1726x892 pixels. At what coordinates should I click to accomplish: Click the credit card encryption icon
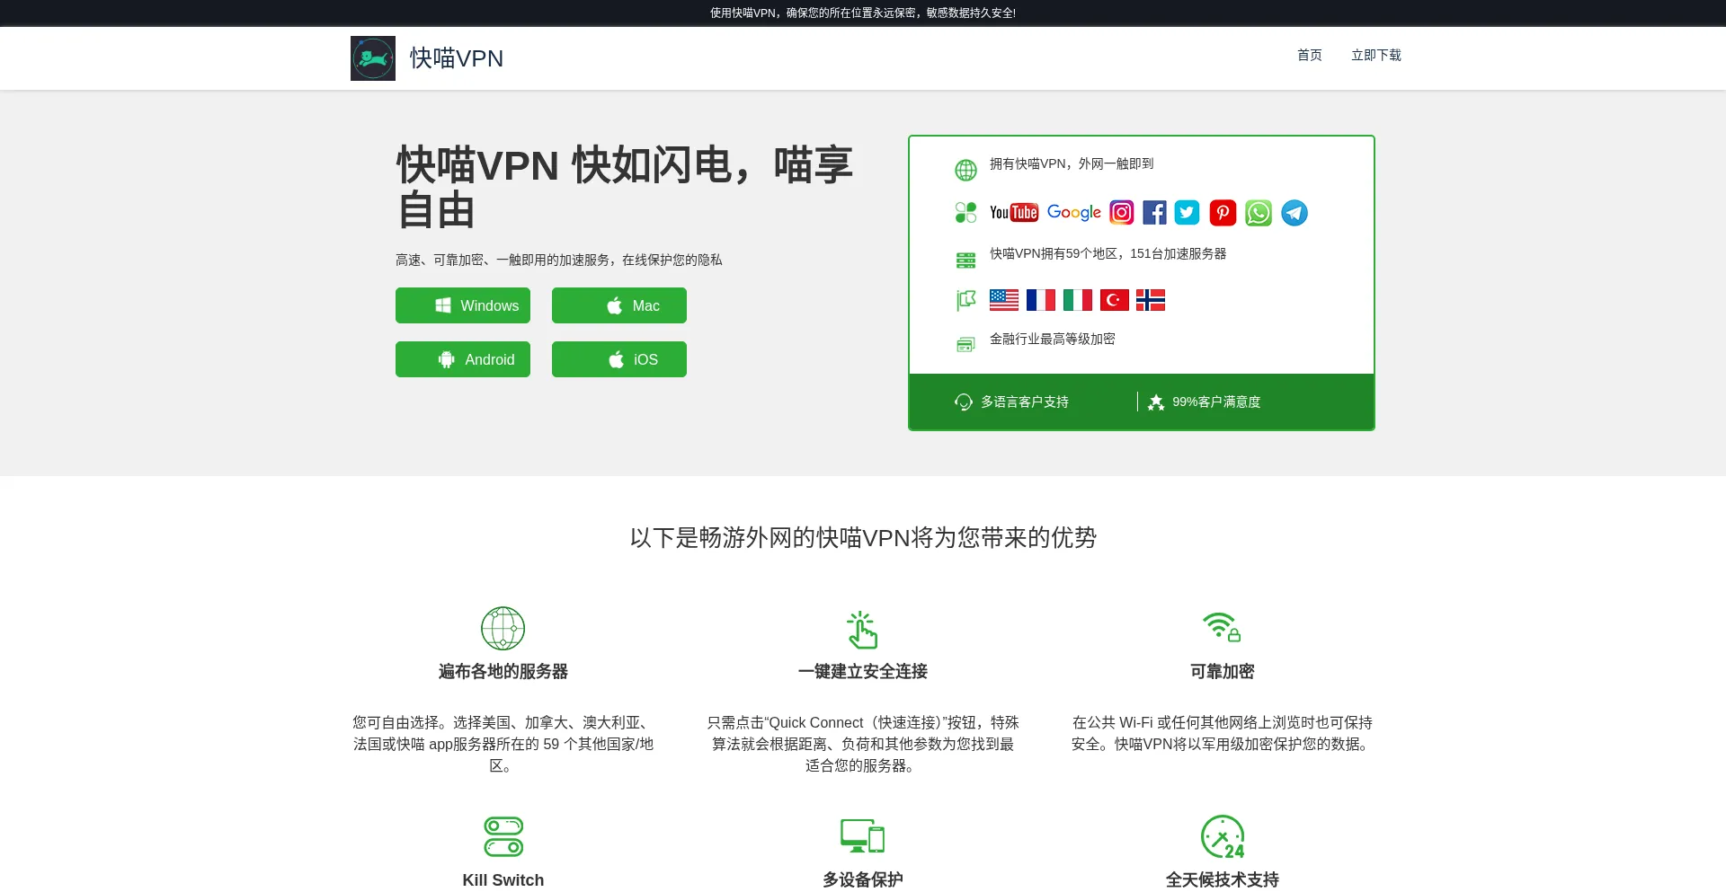click(x=965, y=345)
